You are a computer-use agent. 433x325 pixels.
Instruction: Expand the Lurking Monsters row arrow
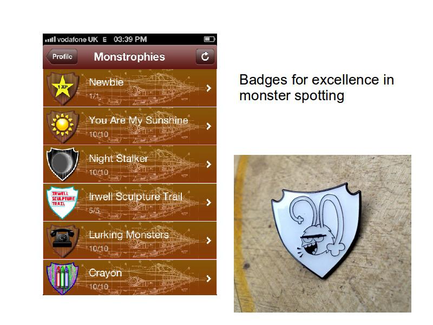(209, 240)
